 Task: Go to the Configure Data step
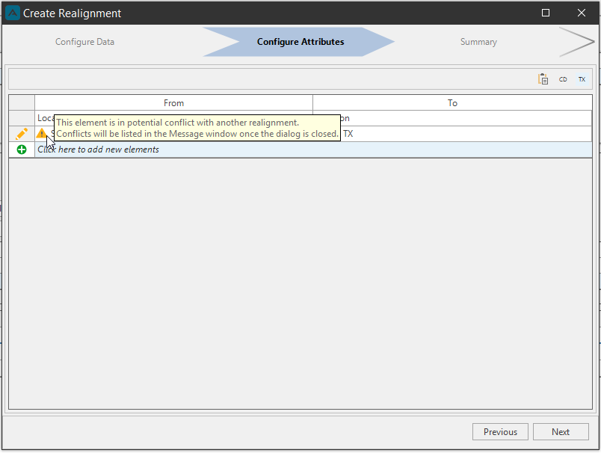point(84,42)
